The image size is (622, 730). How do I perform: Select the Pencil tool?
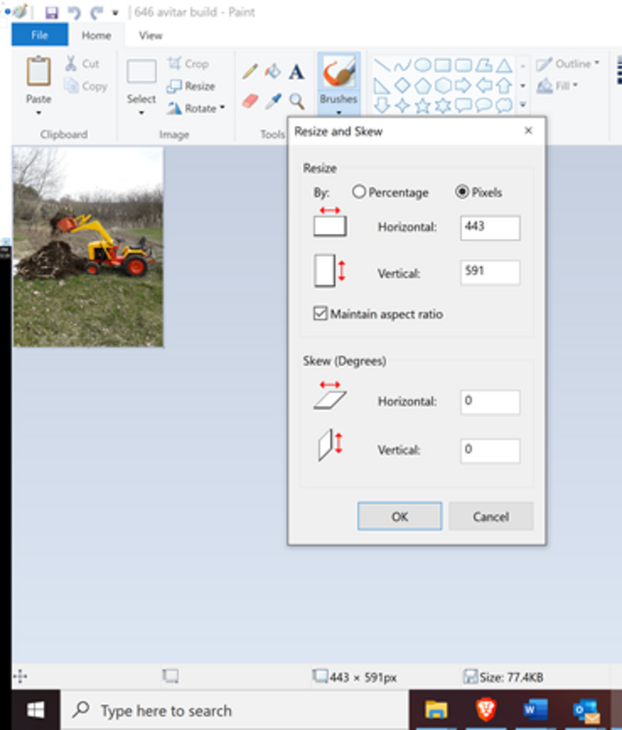coord(250,72)
